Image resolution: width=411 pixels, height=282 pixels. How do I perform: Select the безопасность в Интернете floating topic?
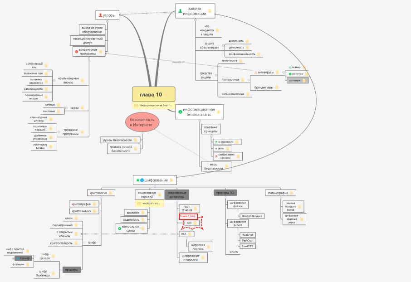pos(142,121)
